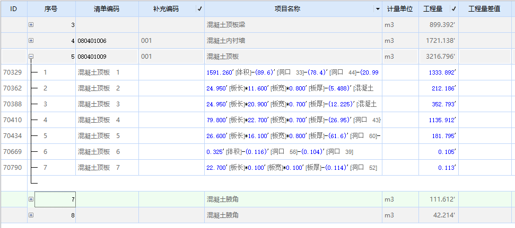Click 清单编码 column header
The height and width of the screenshot is (228, 515).
pos(107,8)
